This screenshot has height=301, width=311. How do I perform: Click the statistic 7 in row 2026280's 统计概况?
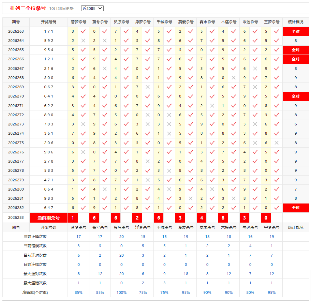(296, 189)
